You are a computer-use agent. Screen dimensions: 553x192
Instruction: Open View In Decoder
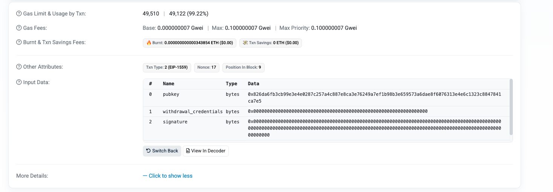[206, 151]
